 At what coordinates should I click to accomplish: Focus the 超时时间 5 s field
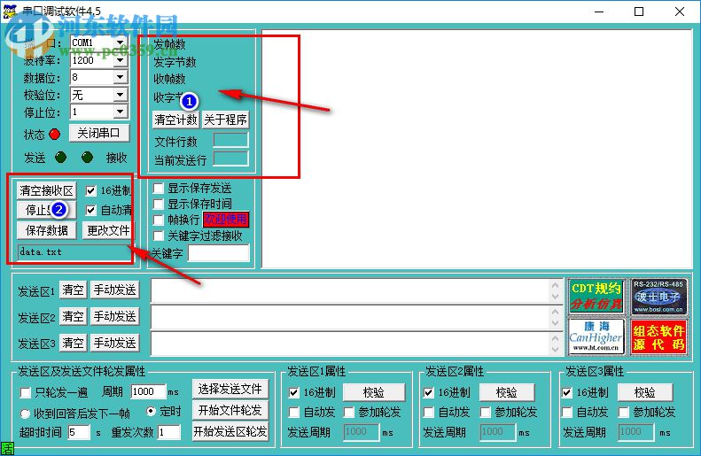[x=79, y=432]
